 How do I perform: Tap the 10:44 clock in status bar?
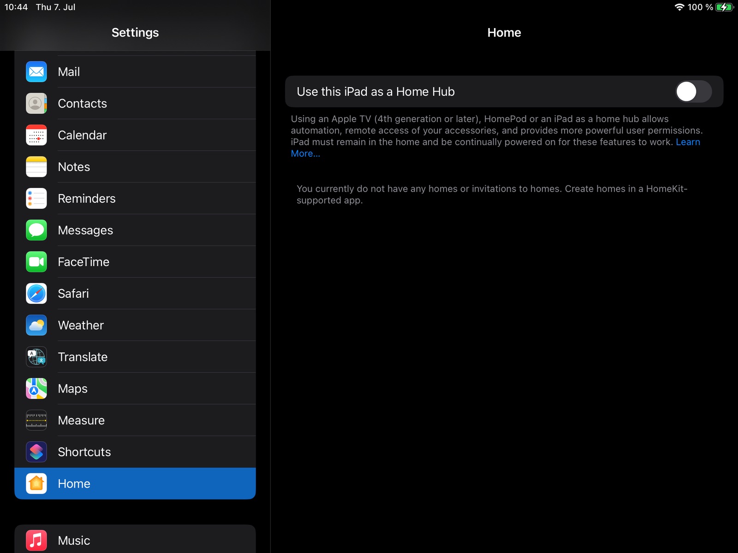(16, 7)
